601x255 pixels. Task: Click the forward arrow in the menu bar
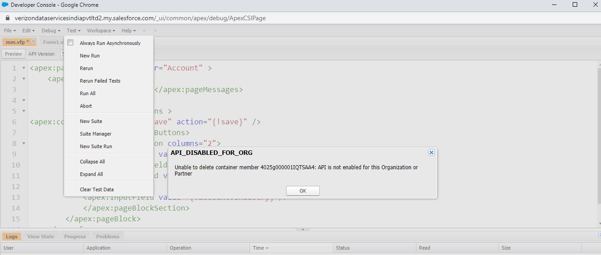coord(155,31)
